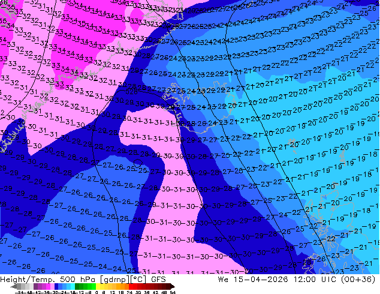Click the "54" maximum legend scale label
Screen dimensions: 380x294
[172, 292]
